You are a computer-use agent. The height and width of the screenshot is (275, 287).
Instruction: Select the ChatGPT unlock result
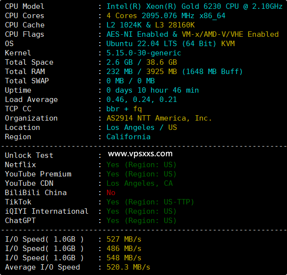[141, 221]
